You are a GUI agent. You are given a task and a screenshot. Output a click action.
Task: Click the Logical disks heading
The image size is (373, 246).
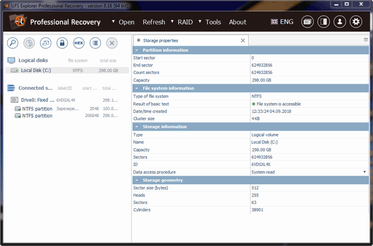(33, 61)
